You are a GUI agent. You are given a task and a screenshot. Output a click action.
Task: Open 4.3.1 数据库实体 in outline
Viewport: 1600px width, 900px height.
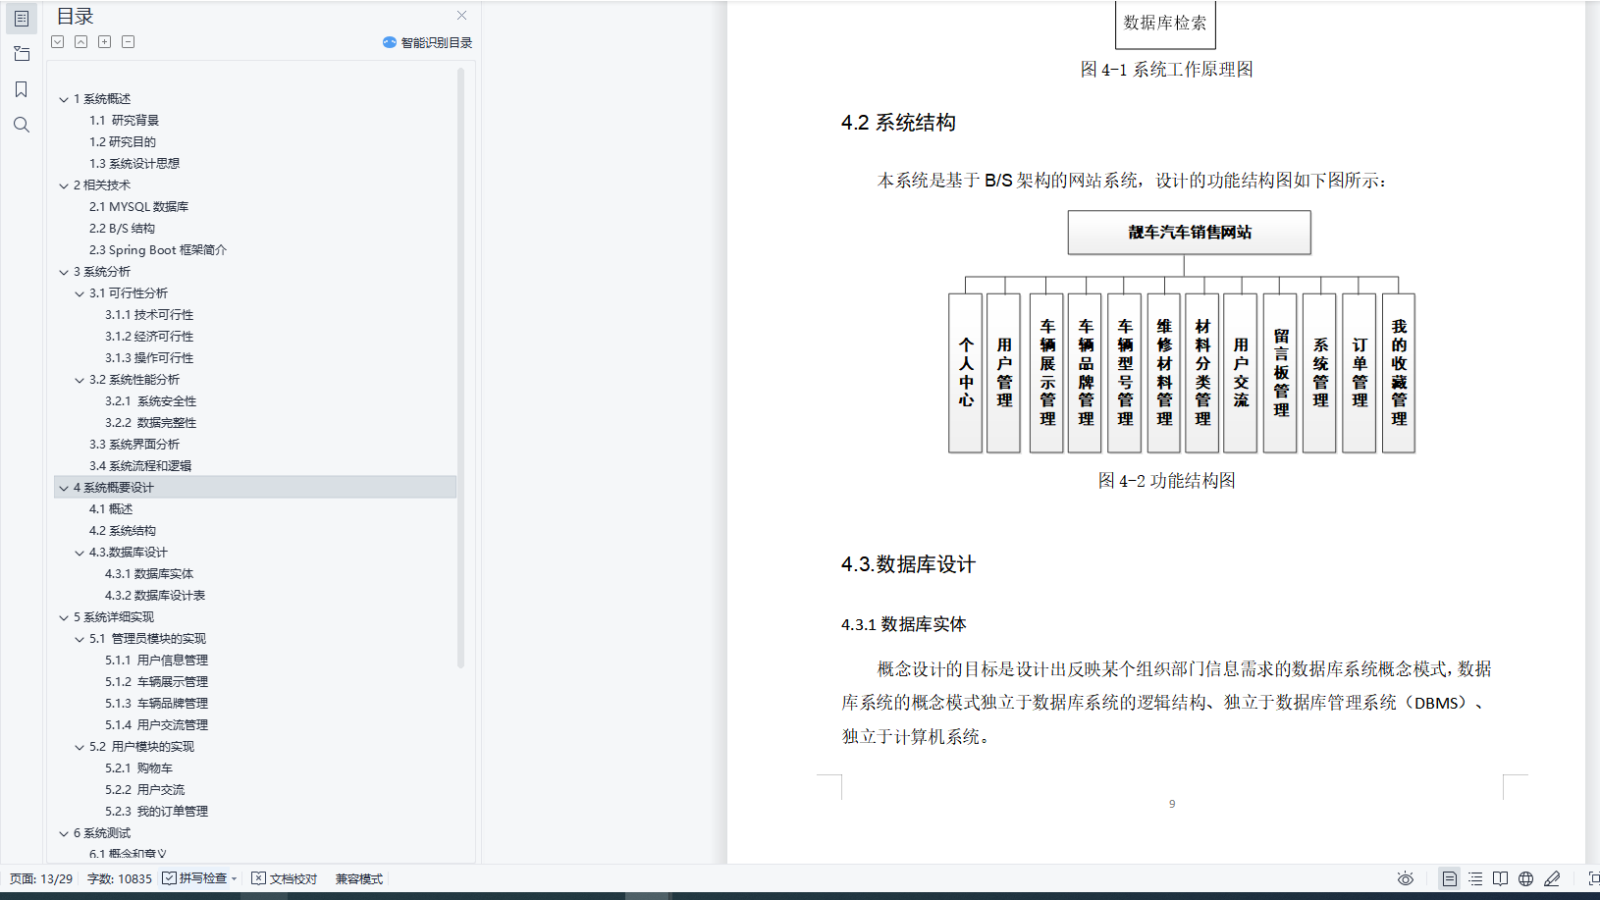pyautogui.click(x=149, y=574)
